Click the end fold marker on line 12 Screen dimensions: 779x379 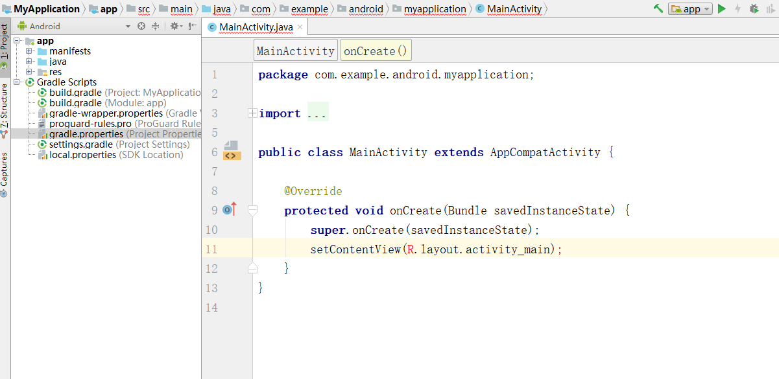coord(253,268)
